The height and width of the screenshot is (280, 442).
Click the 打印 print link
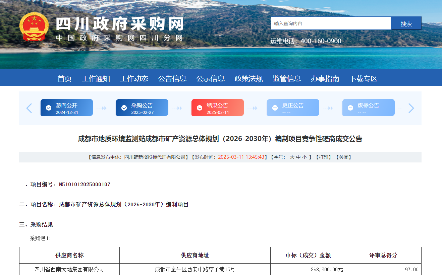[323, 157]
